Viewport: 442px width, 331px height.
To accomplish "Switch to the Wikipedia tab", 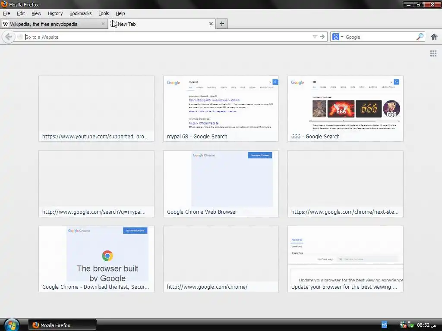I will pos(54,24).
